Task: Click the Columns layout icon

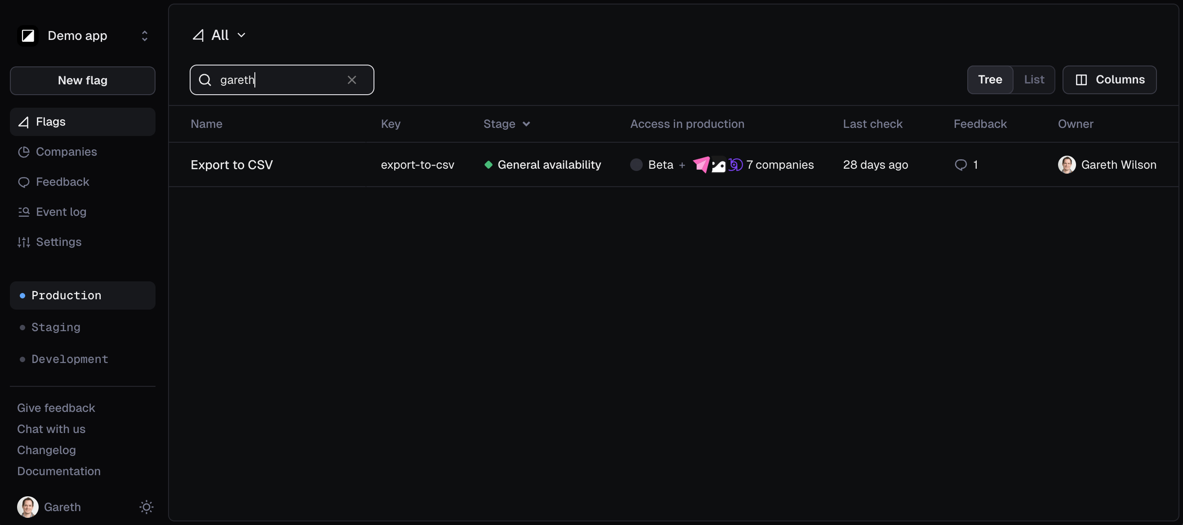Action: 1081,80
